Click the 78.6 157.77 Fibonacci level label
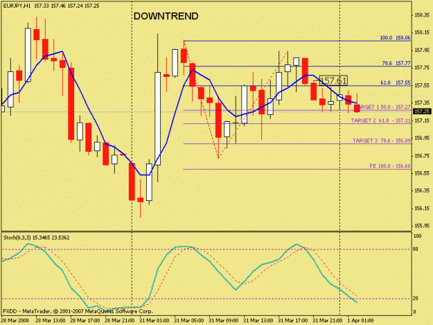 click(396, 63)
